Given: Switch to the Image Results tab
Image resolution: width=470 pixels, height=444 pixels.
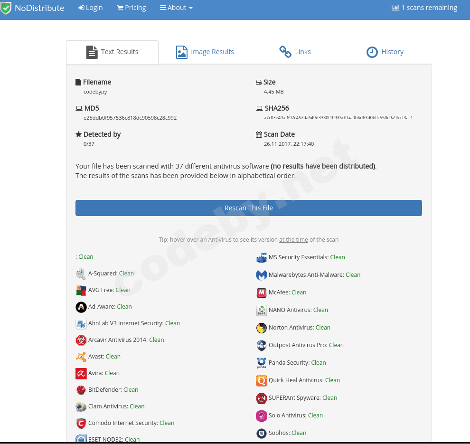Looking at the screenshot, I should click(205, 52).
